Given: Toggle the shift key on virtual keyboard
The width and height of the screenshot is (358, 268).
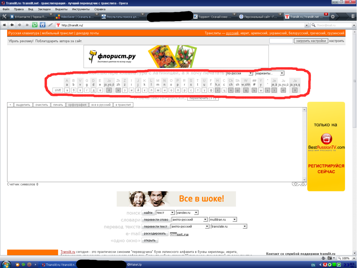Looking at the screenshot, I should click(x=58, y=90).
